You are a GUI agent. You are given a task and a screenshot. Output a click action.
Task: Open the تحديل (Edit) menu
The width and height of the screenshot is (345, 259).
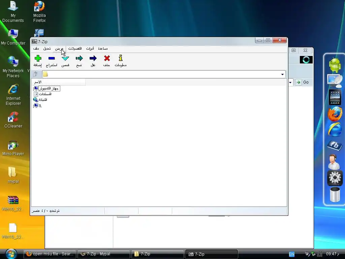pos(47,49)
